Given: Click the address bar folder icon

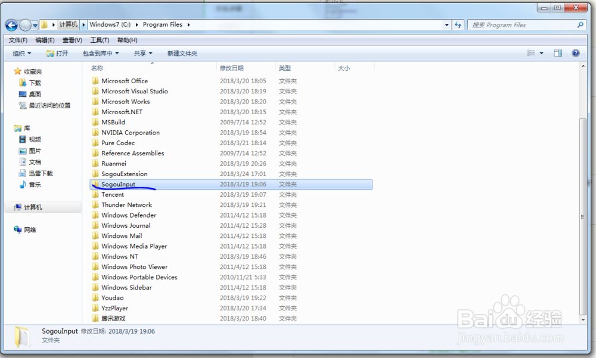Looking at the screenshot, I should point(44,24).
